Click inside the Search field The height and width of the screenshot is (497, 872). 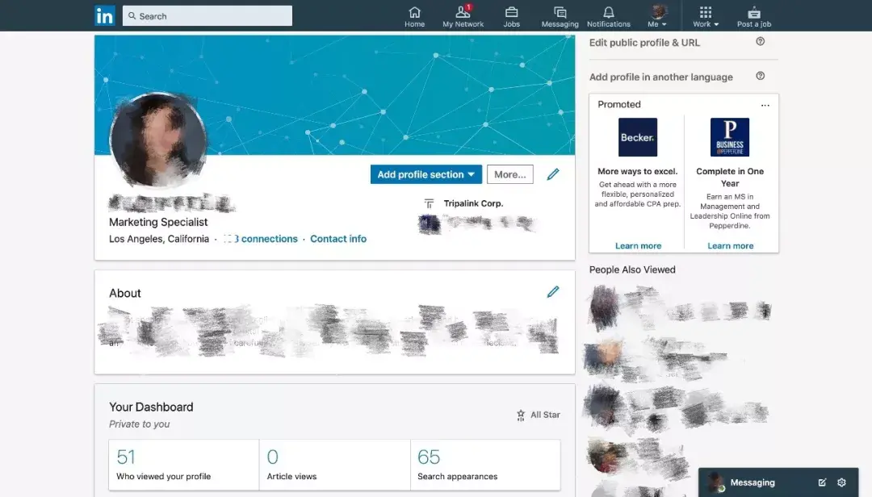pos(207,15)
